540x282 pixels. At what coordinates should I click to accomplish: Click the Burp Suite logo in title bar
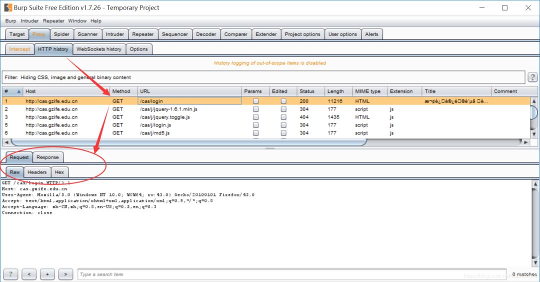(8, 7)
